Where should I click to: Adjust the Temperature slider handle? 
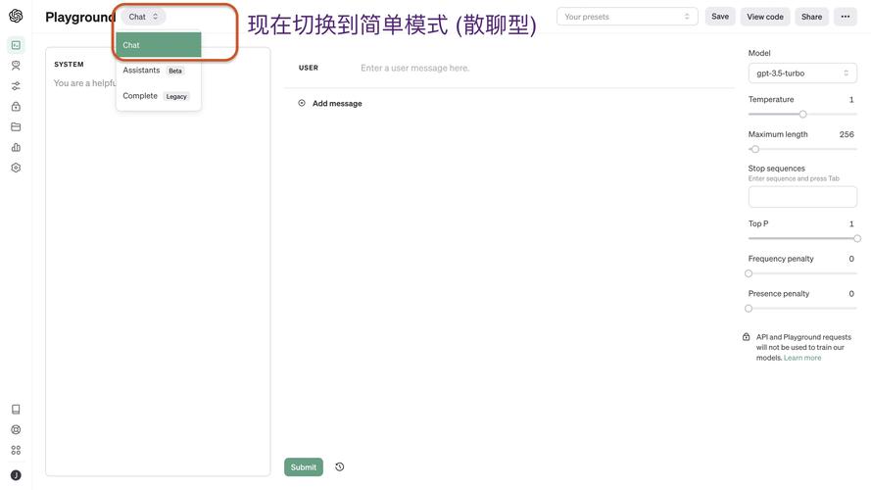(x=802, y=114)
